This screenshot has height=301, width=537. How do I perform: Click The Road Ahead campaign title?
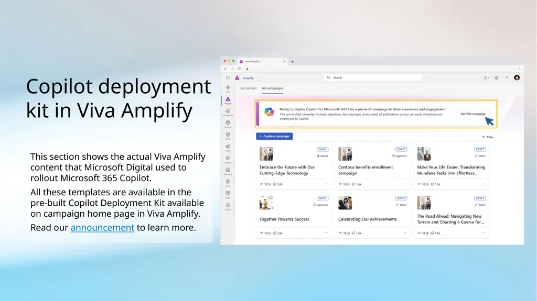coord(450,219)
